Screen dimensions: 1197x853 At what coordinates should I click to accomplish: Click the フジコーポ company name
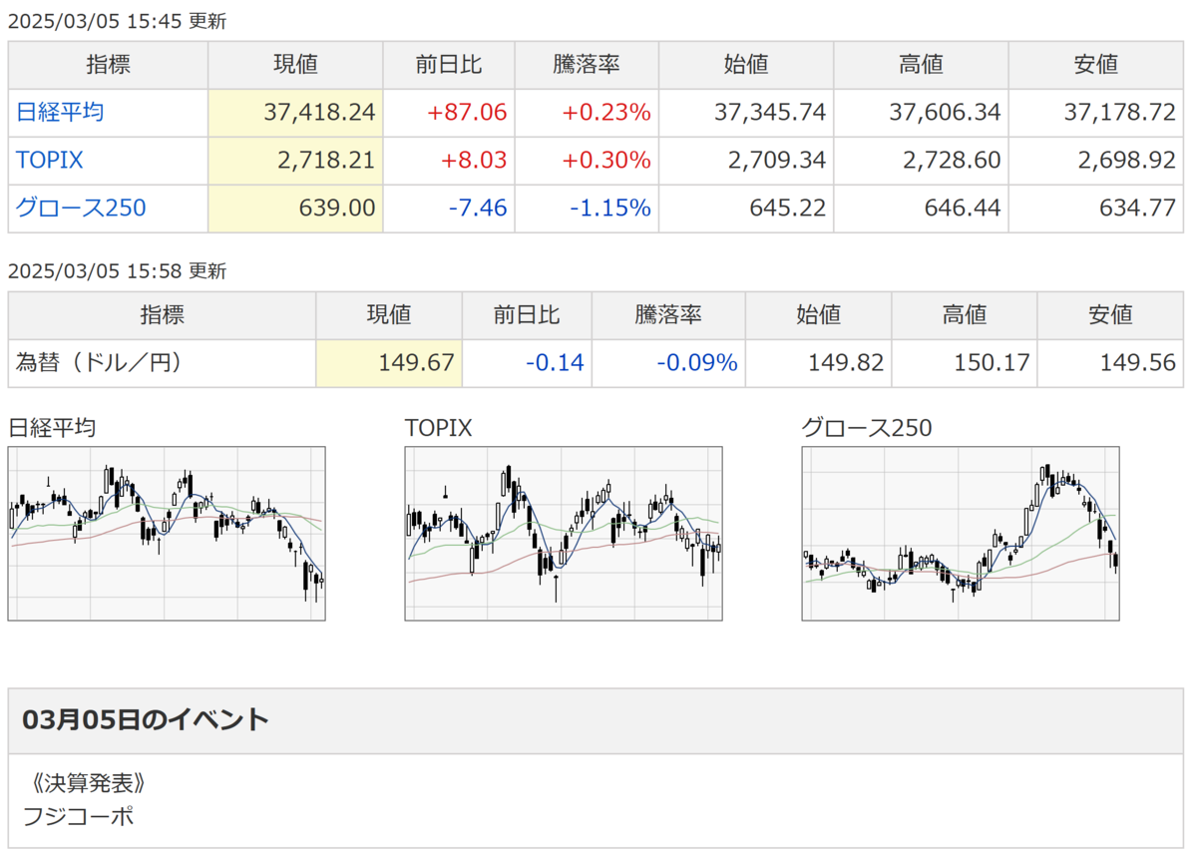click(79, 816)
